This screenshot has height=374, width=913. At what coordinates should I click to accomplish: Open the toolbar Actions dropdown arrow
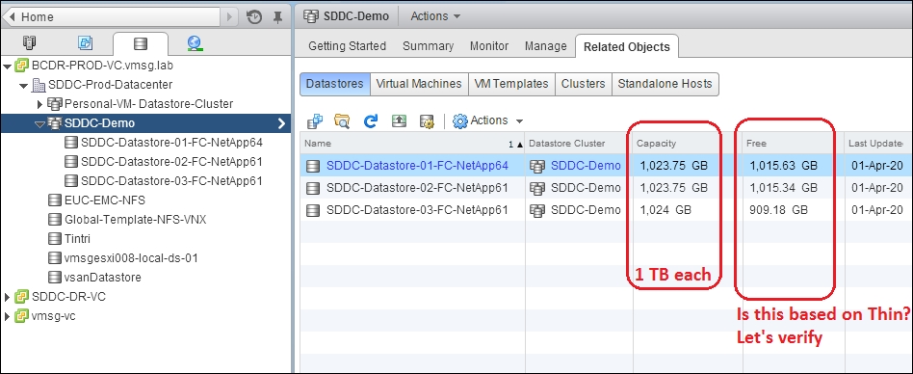(519, 121)
